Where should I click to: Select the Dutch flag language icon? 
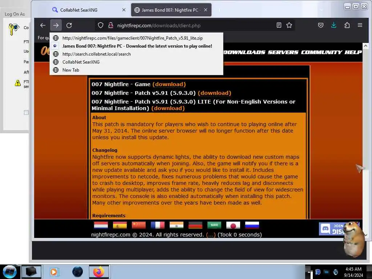click(101, 225)
